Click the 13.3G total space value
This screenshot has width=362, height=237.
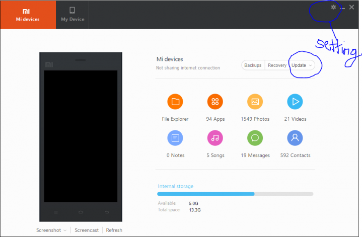(195, 210)
